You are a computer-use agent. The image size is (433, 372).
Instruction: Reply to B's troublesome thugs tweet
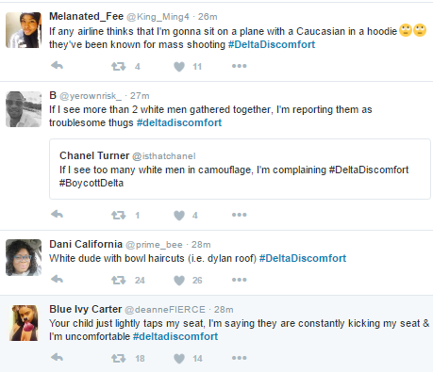(x=57, y=215)
